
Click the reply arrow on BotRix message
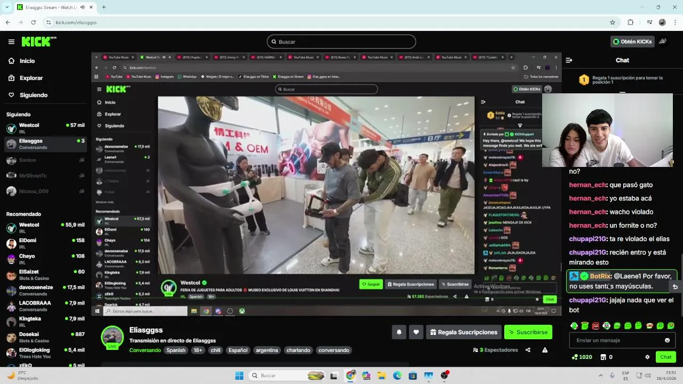click(x=675, y=286)
